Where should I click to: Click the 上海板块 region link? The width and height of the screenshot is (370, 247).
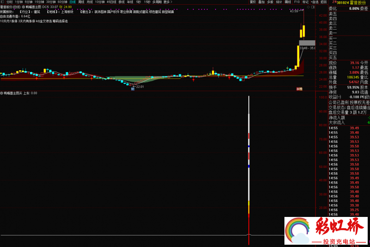(67, 12)
